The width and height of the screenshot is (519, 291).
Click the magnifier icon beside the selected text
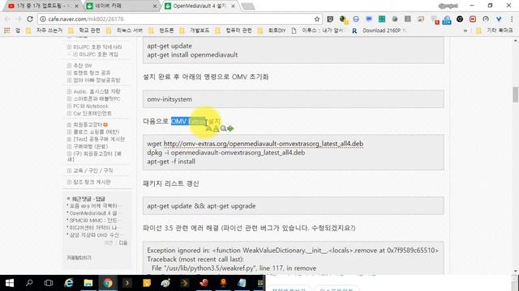point(224,129)
